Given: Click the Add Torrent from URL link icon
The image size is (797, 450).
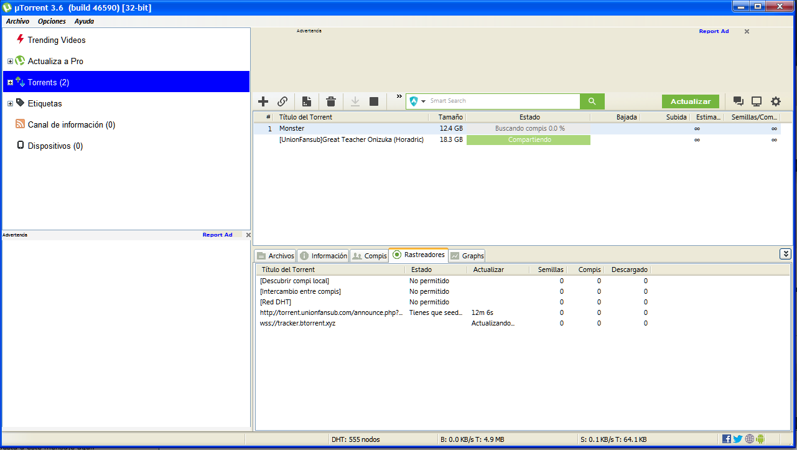Looking at the screenshot, I should click(x=282, y=101).
